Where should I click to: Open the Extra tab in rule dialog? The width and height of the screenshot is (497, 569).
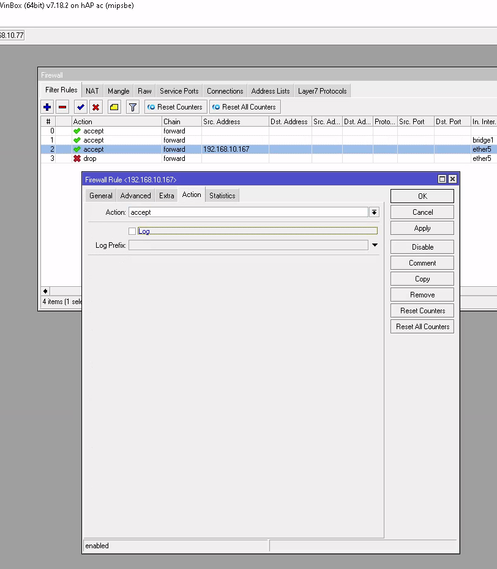[x=166, y=196]
